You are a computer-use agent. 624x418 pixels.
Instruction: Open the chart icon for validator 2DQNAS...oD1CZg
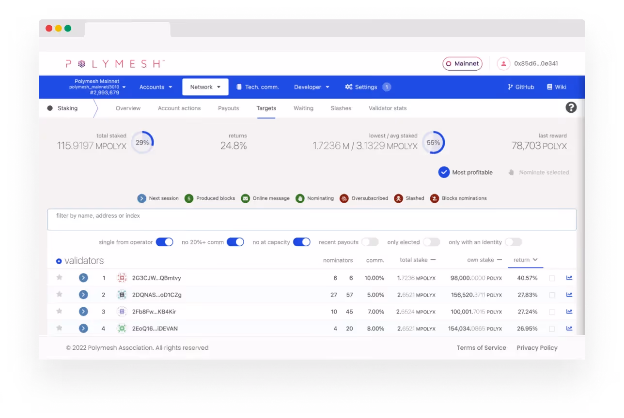point(569,295)
